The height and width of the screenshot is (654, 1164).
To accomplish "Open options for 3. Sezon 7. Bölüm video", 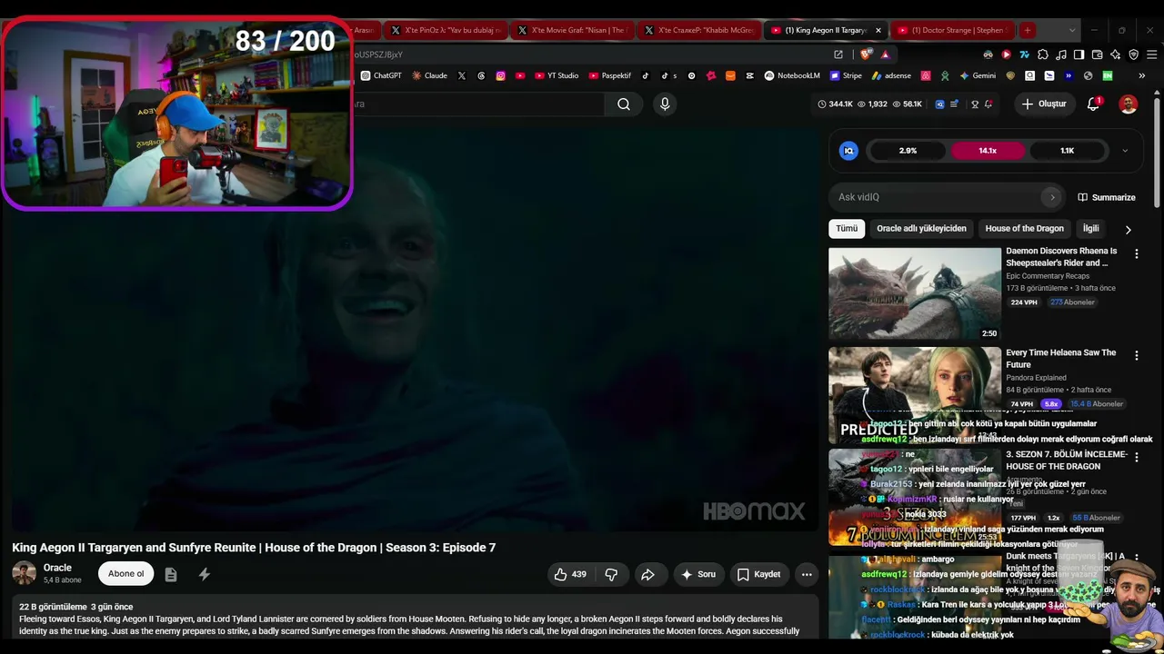I will (x=1136, y=458).
